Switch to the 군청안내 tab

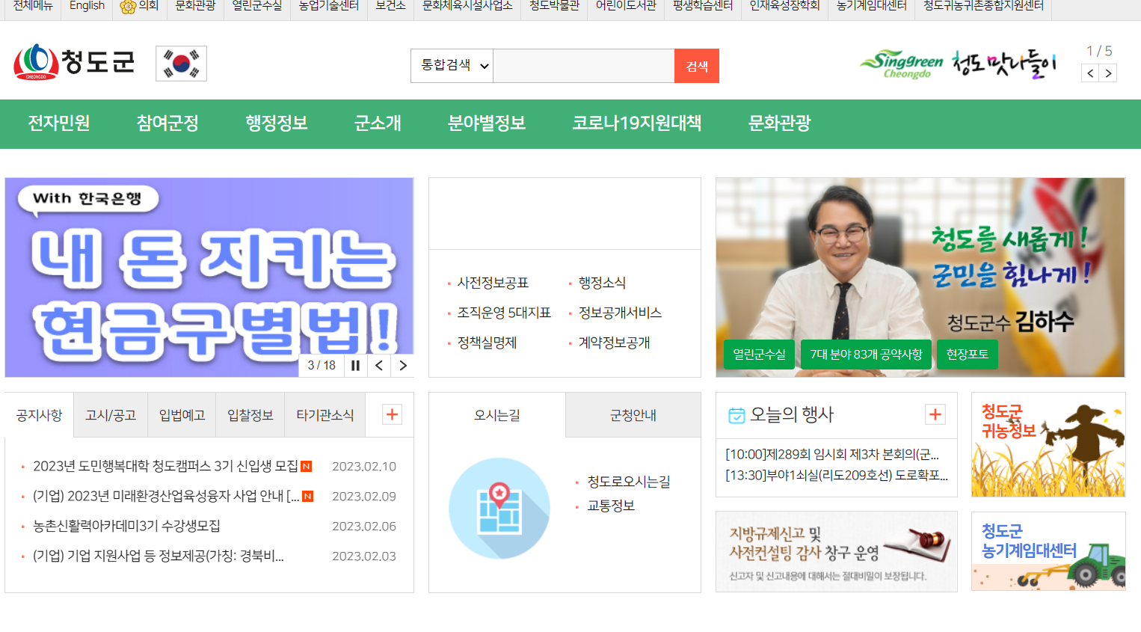click(633, 414)
